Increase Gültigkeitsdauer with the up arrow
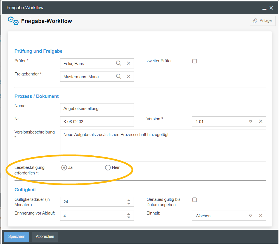The height and width of the screenshot is (244, 279). click(x=129, y=200)
